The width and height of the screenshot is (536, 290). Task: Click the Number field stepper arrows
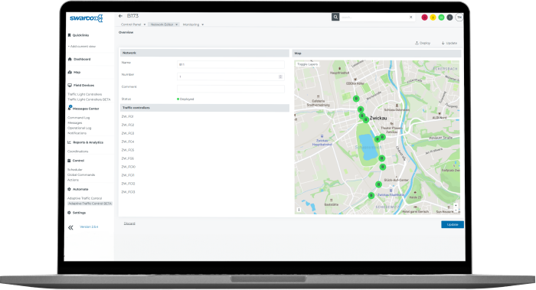[280, 77]
